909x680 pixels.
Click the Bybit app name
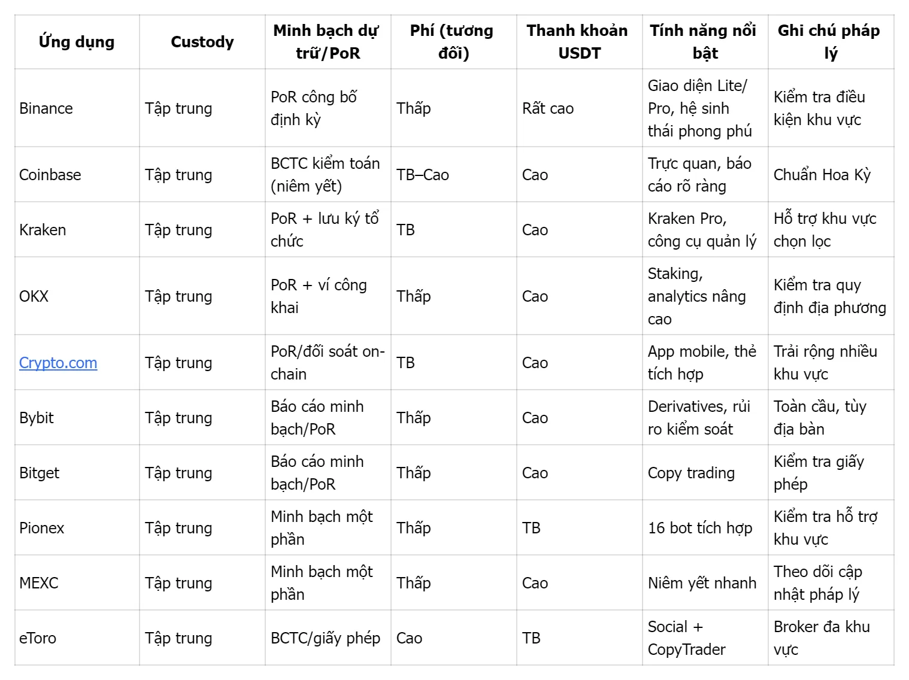coord(37,418)
